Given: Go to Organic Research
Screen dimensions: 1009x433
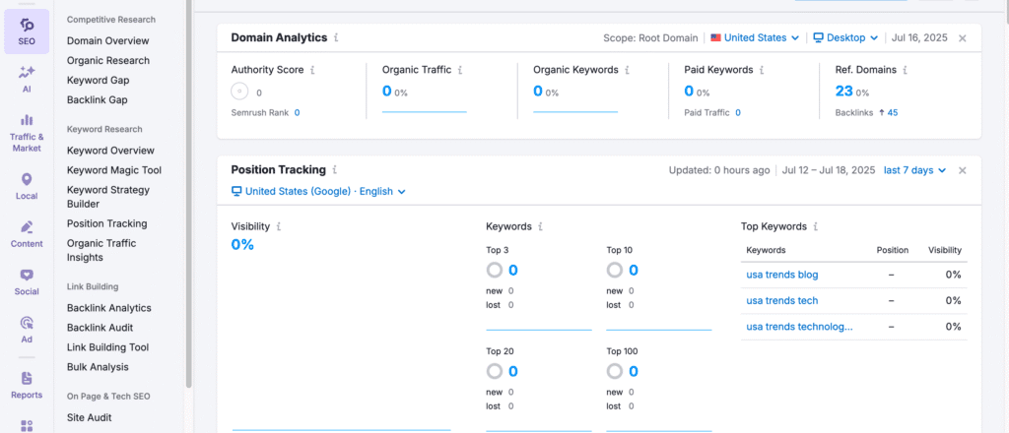Looking at the screenshot, I should pos(108,60).
